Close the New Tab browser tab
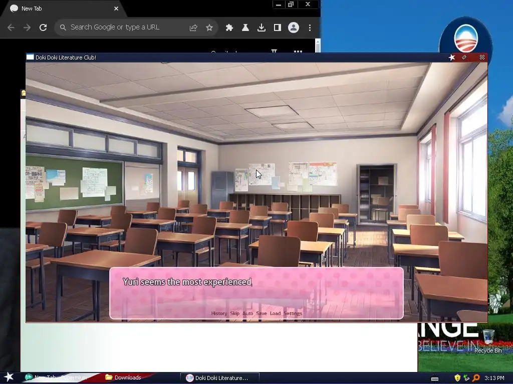 click(116, 8)
